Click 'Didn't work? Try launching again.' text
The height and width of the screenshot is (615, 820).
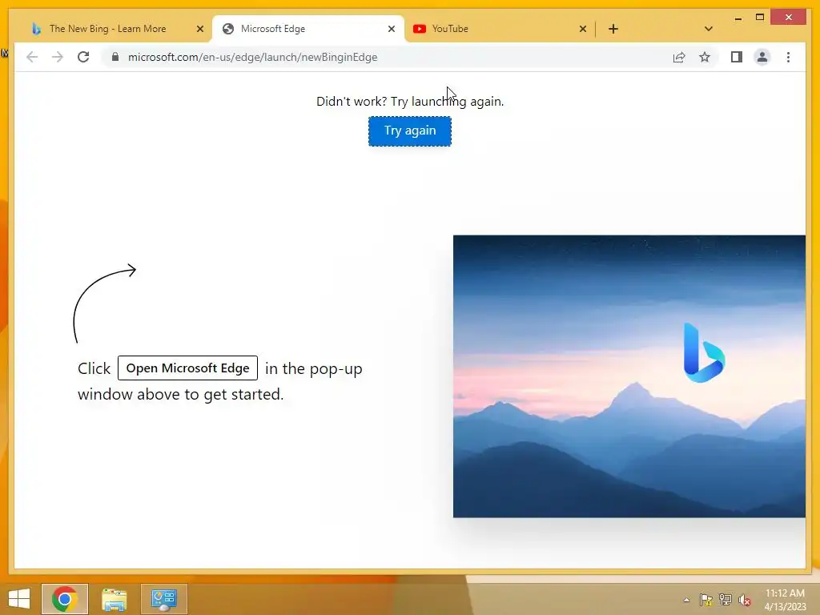410,102
